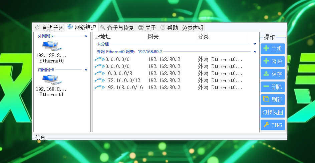This screenshot has height=163, width=315.
Task: Click the gateway cell in the 10.0.0.0/8 row
Action: click(x=164, y=73)
